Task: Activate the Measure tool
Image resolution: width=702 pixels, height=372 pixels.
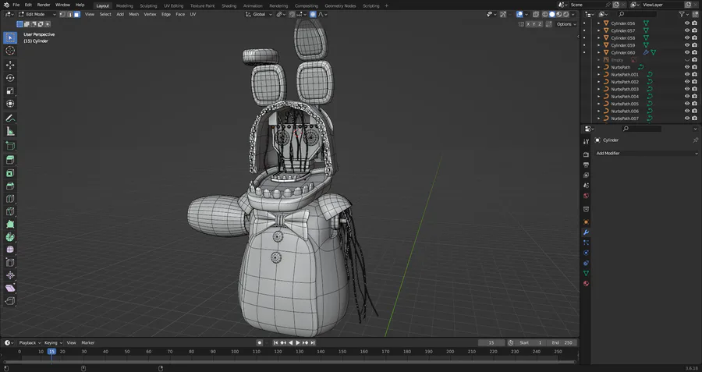Action: click(x=10, y=131)
